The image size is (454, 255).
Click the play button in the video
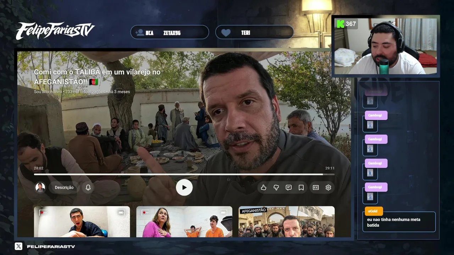[184, 188]
